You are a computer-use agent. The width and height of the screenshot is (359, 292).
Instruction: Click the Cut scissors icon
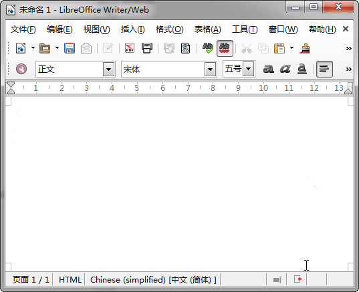(x=247, y=48)
